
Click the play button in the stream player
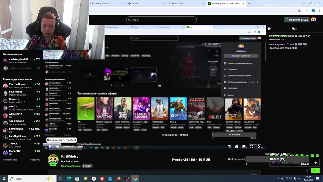(x=50, y=147)
